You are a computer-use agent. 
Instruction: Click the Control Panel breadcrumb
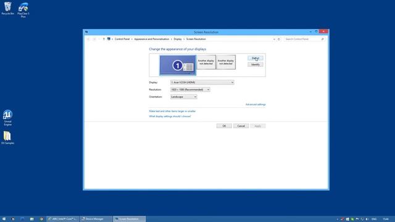pyautogui.click(x=122, y=39)
